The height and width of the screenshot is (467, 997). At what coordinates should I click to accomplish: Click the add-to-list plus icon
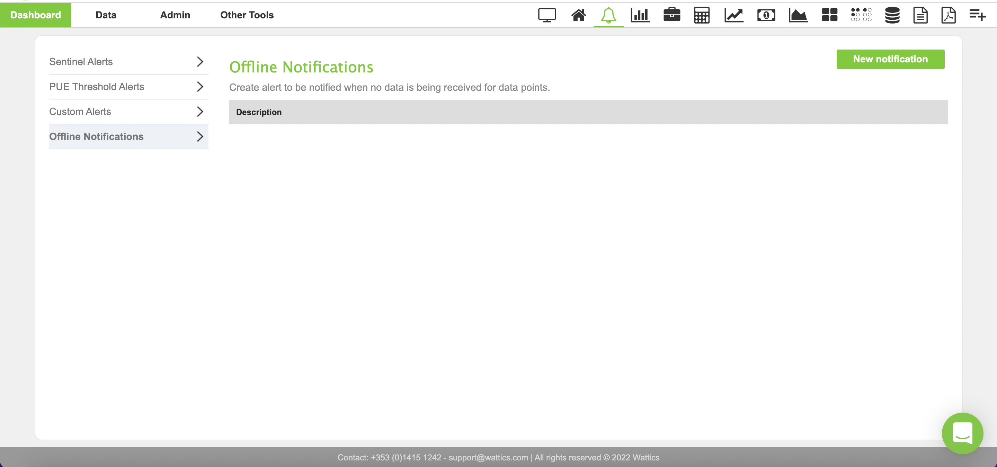pyautogui.click(x=977, y=15)
